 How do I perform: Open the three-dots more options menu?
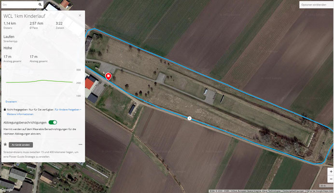coord(80,144)
